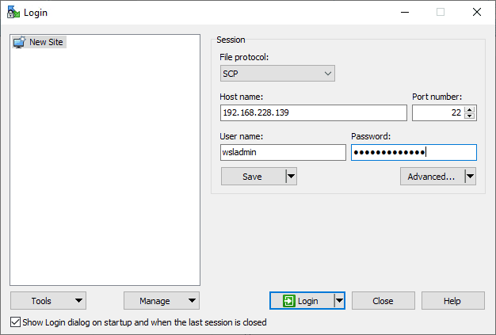Select the New Site entry
The width and height of the screenshot is (496, 335).
coord(39,42)
